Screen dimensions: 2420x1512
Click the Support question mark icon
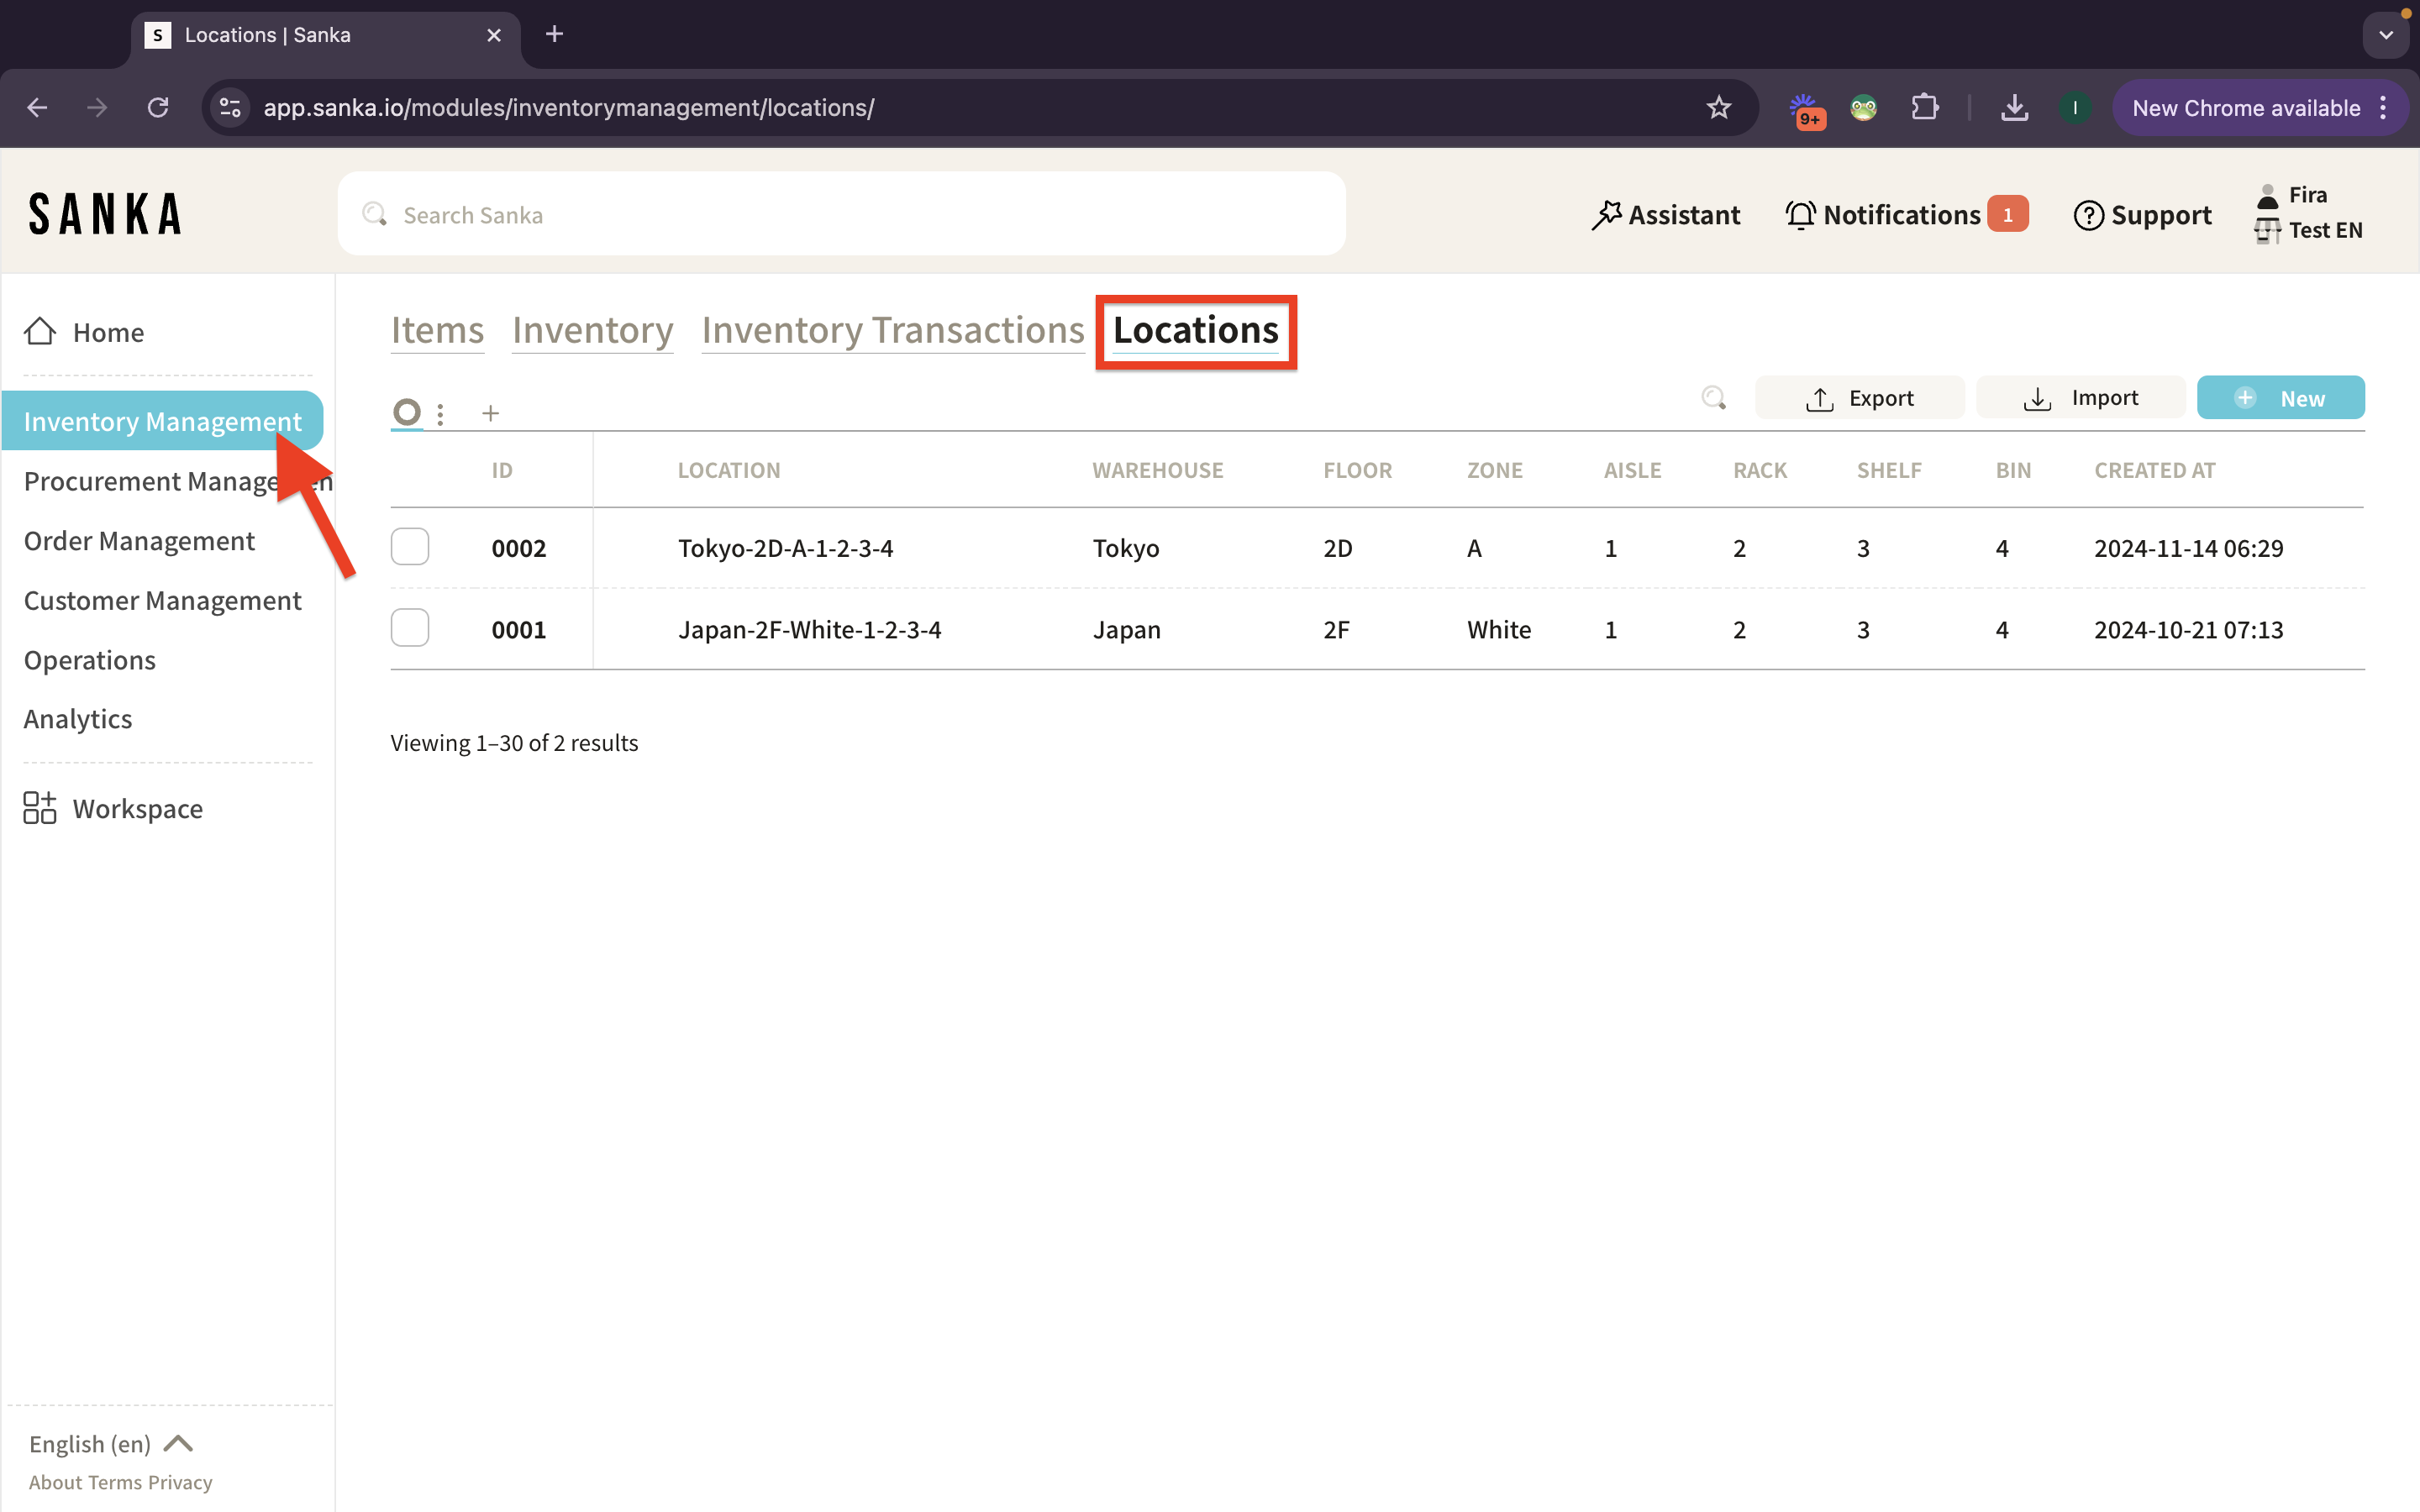(x=2088, y=215)
